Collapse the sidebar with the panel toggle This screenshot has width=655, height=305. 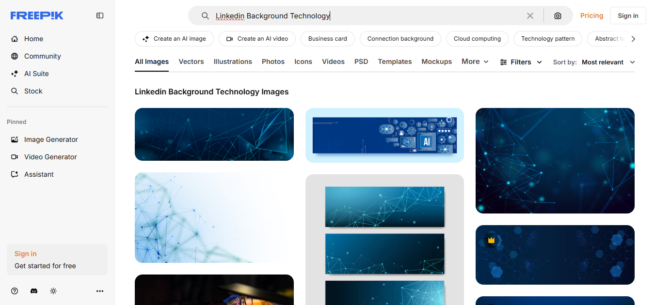tap(100, 15)
